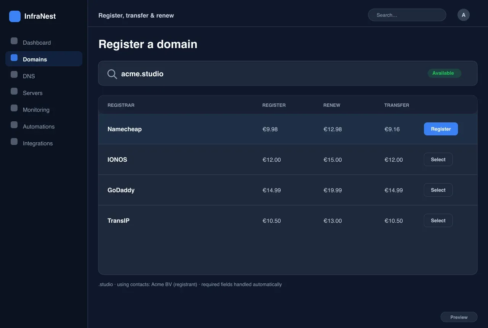Image resolution: width=488 pixels, height=328 pixels.
Task: Select the IONOS registrar
Action: click(x=438, y=159)
